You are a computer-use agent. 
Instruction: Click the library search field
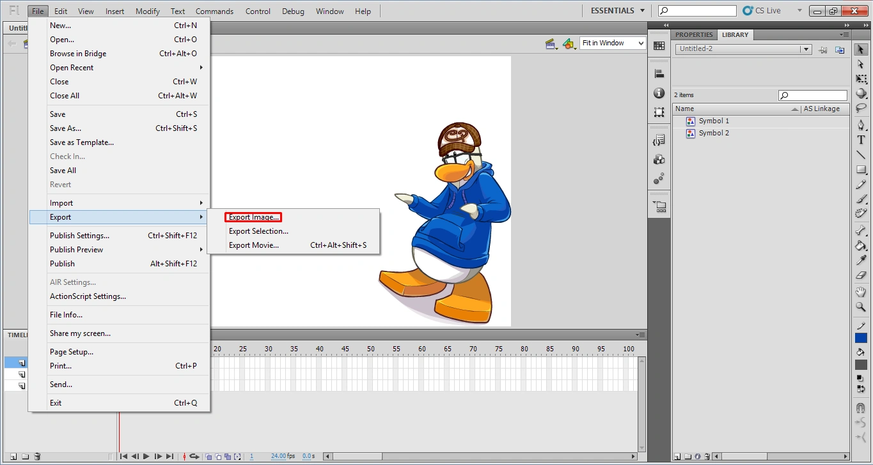click(x=812, y=95)
